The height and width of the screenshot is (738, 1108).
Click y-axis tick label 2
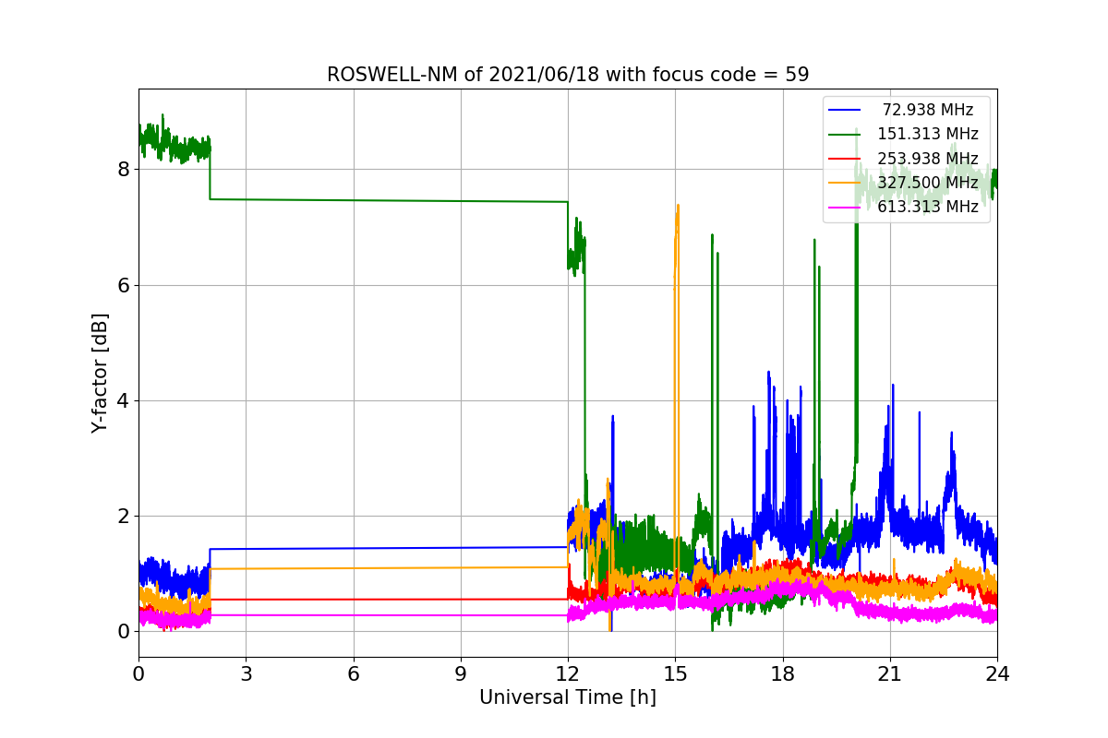click(123, 516)
